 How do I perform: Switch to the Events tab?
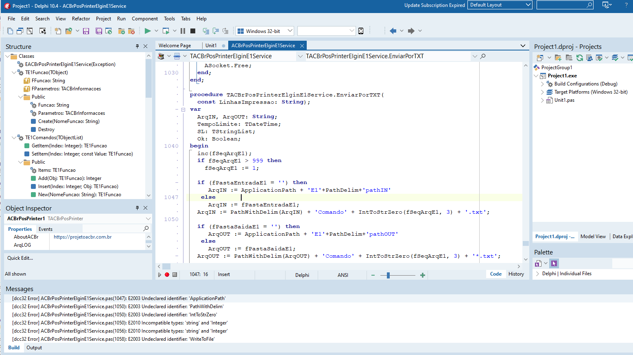click(46, 229)
